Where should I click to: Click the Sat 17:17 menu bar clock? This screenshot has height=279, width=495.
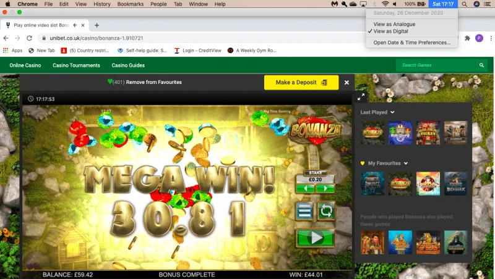(443, 4)
